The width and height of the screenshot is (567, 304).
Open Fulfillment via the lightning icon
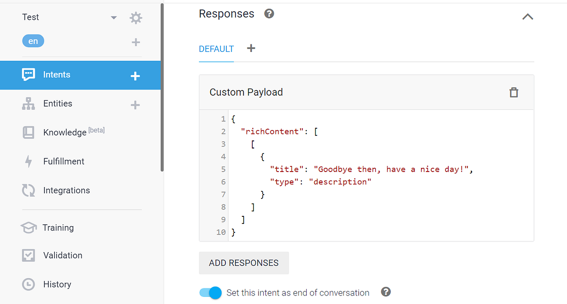(x=28, y=161)
